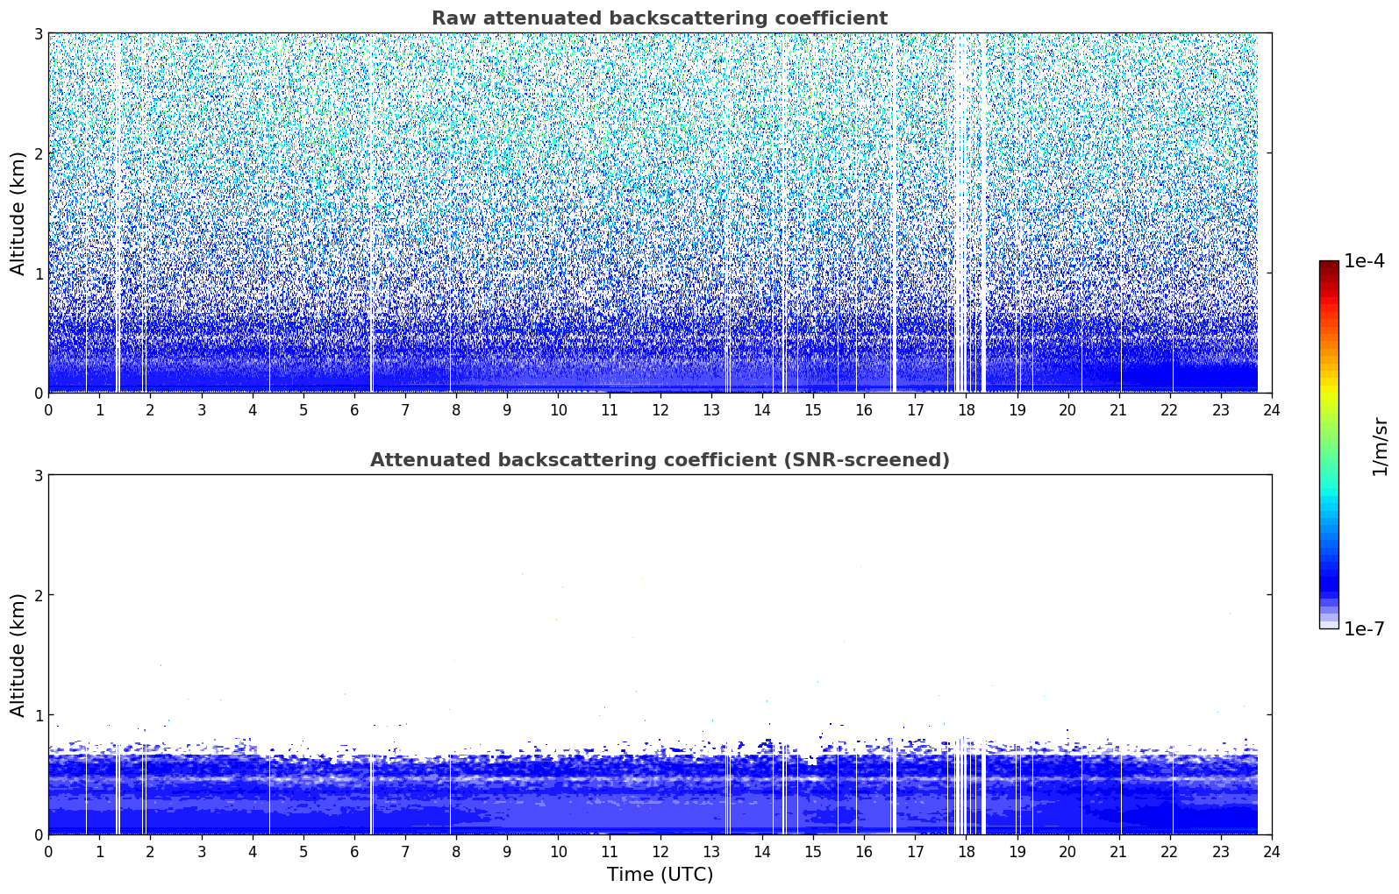This screenshot has width=1399, height=894.
Task: Click the '1e-7' colorbar minimum label
Action: coord(1364,629)
